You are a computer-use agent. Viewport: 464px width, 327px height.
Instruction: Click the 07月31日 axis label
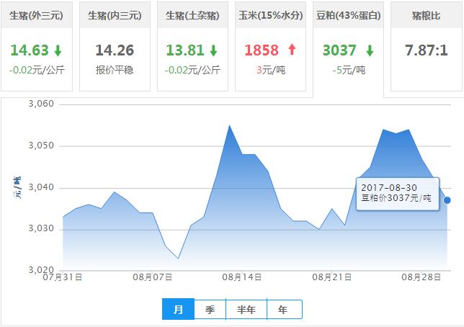pos(63,277)
